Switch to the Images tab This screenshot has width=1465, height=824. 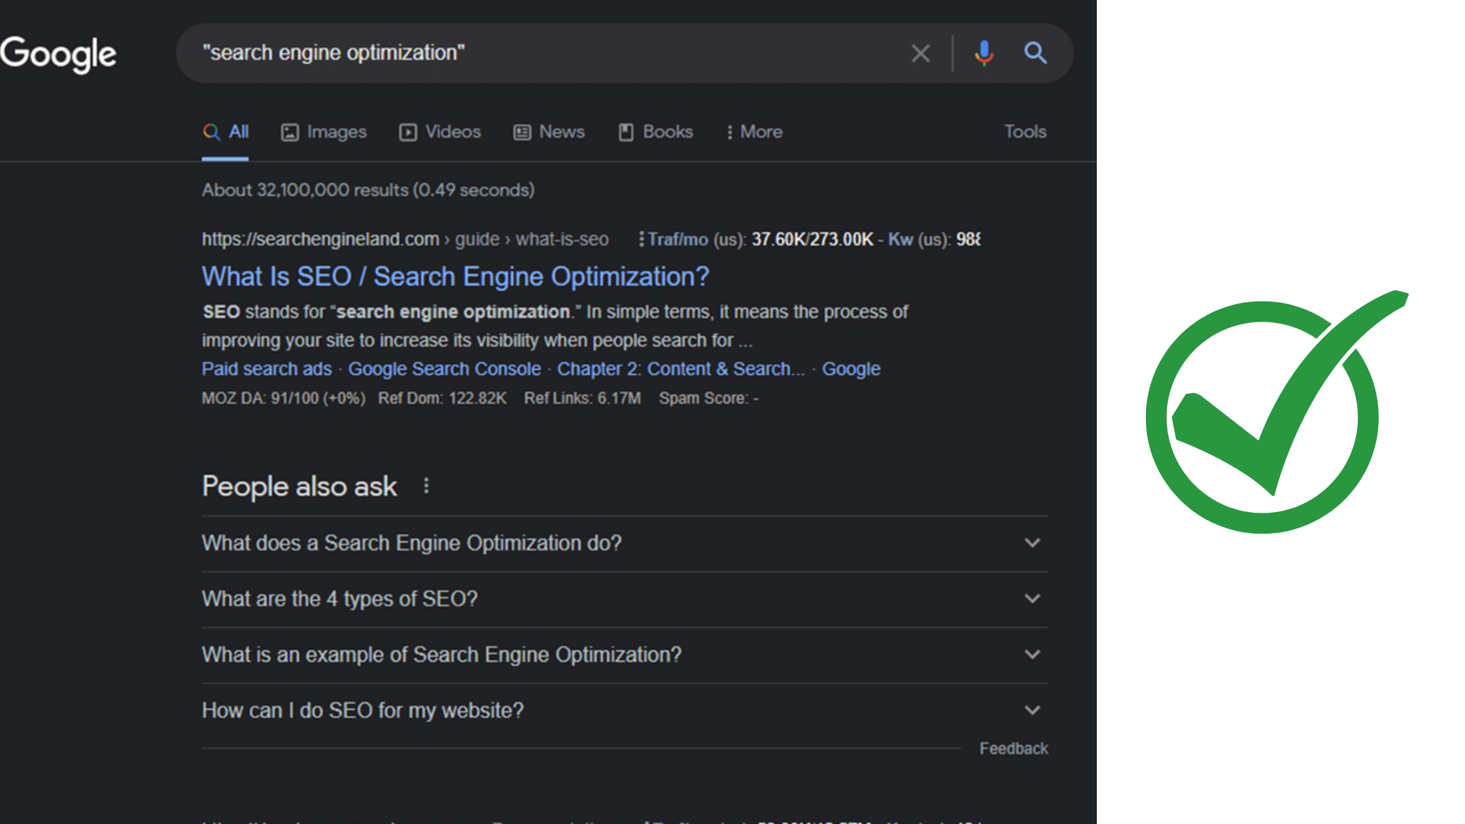(x=324, y=132)
